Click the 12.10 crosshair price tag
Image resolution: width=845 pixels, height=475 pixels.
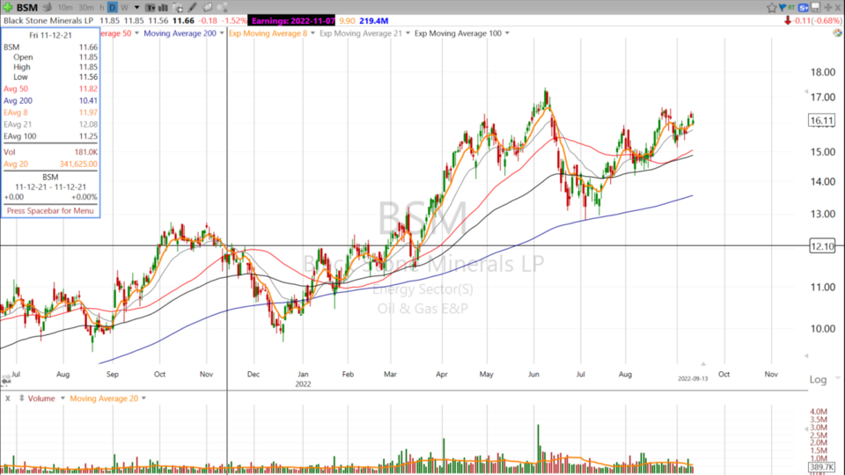pyautogui.click(x=822, y=246)
